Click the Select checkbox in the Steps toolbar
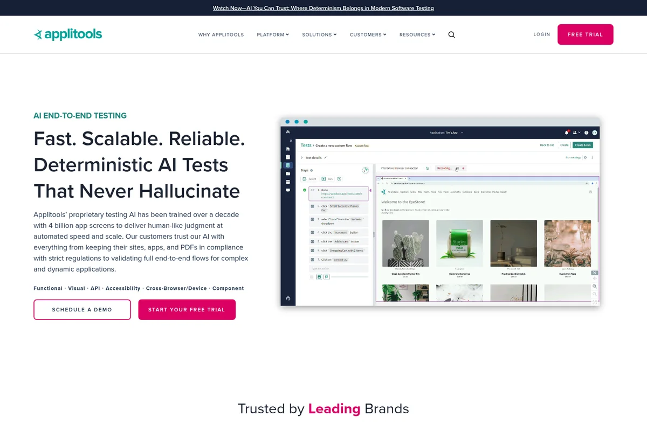Image resolution: width=647 pixels, height=431 pixels. [x=305, y=179]
